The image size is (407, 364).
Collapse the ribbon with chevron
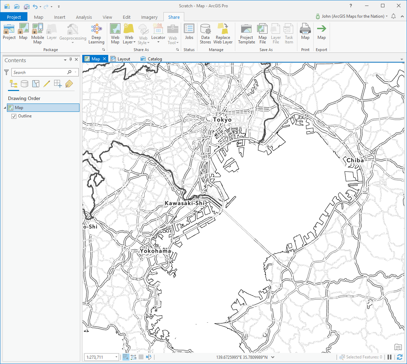pos(402,16)
